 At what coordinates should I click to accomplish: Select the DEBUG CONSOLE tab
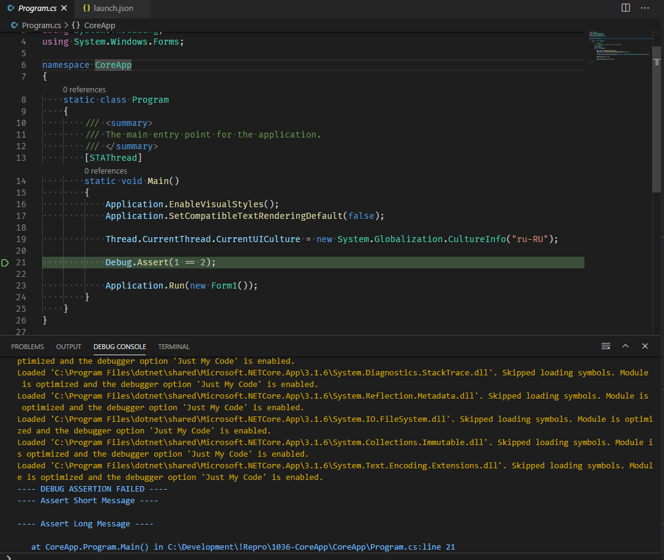click(120, 347)
